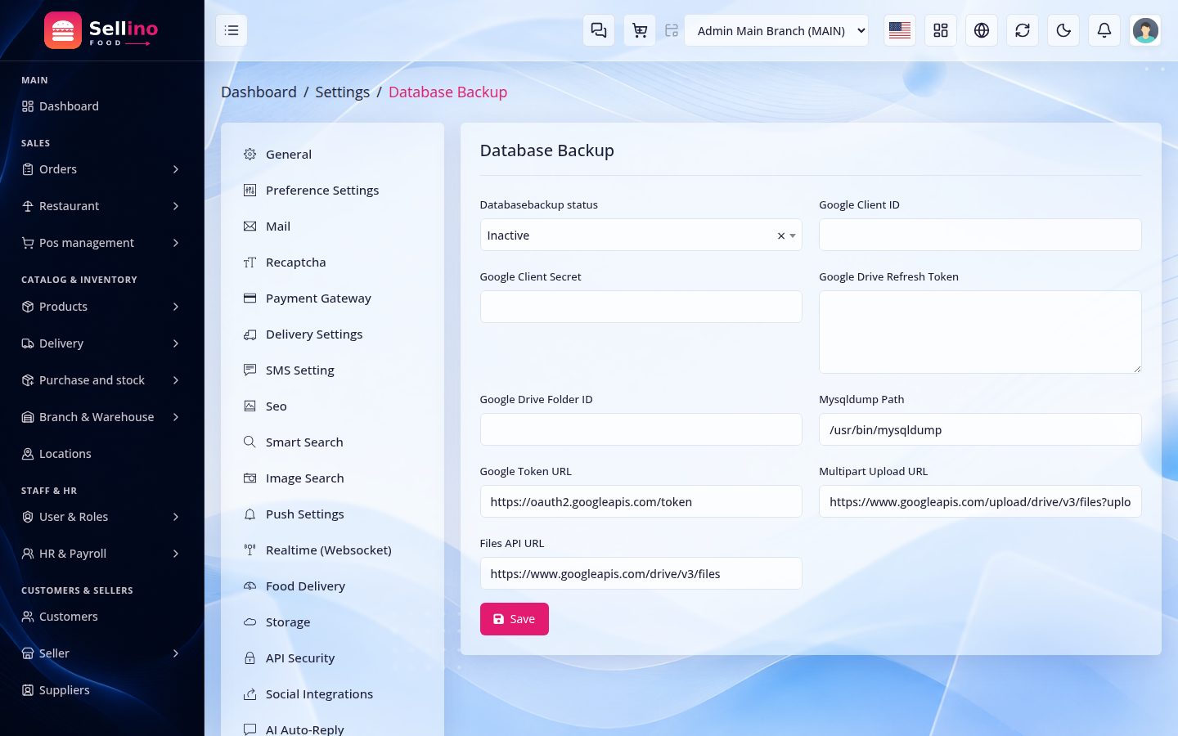1178x736 pixels.
Task: Focus the Google Drive Refresh Token textarea
Action: 980,332
